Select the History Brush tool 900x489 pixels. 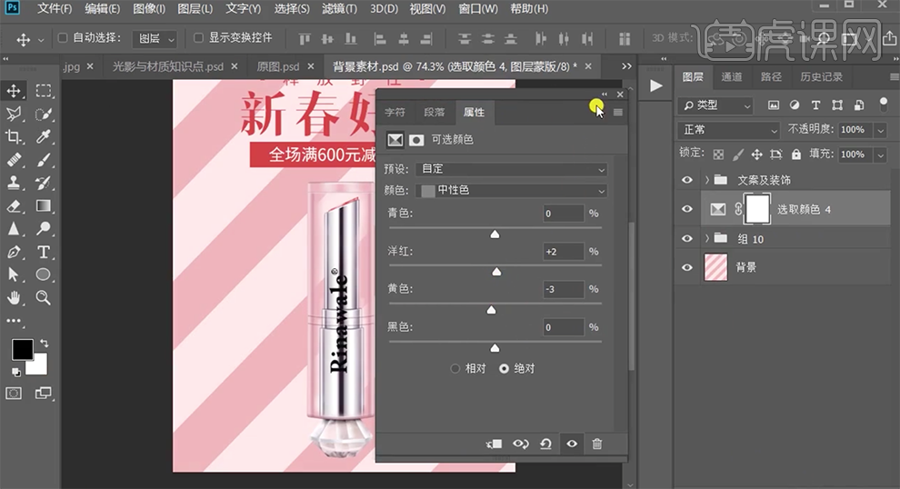coord(43,183)
